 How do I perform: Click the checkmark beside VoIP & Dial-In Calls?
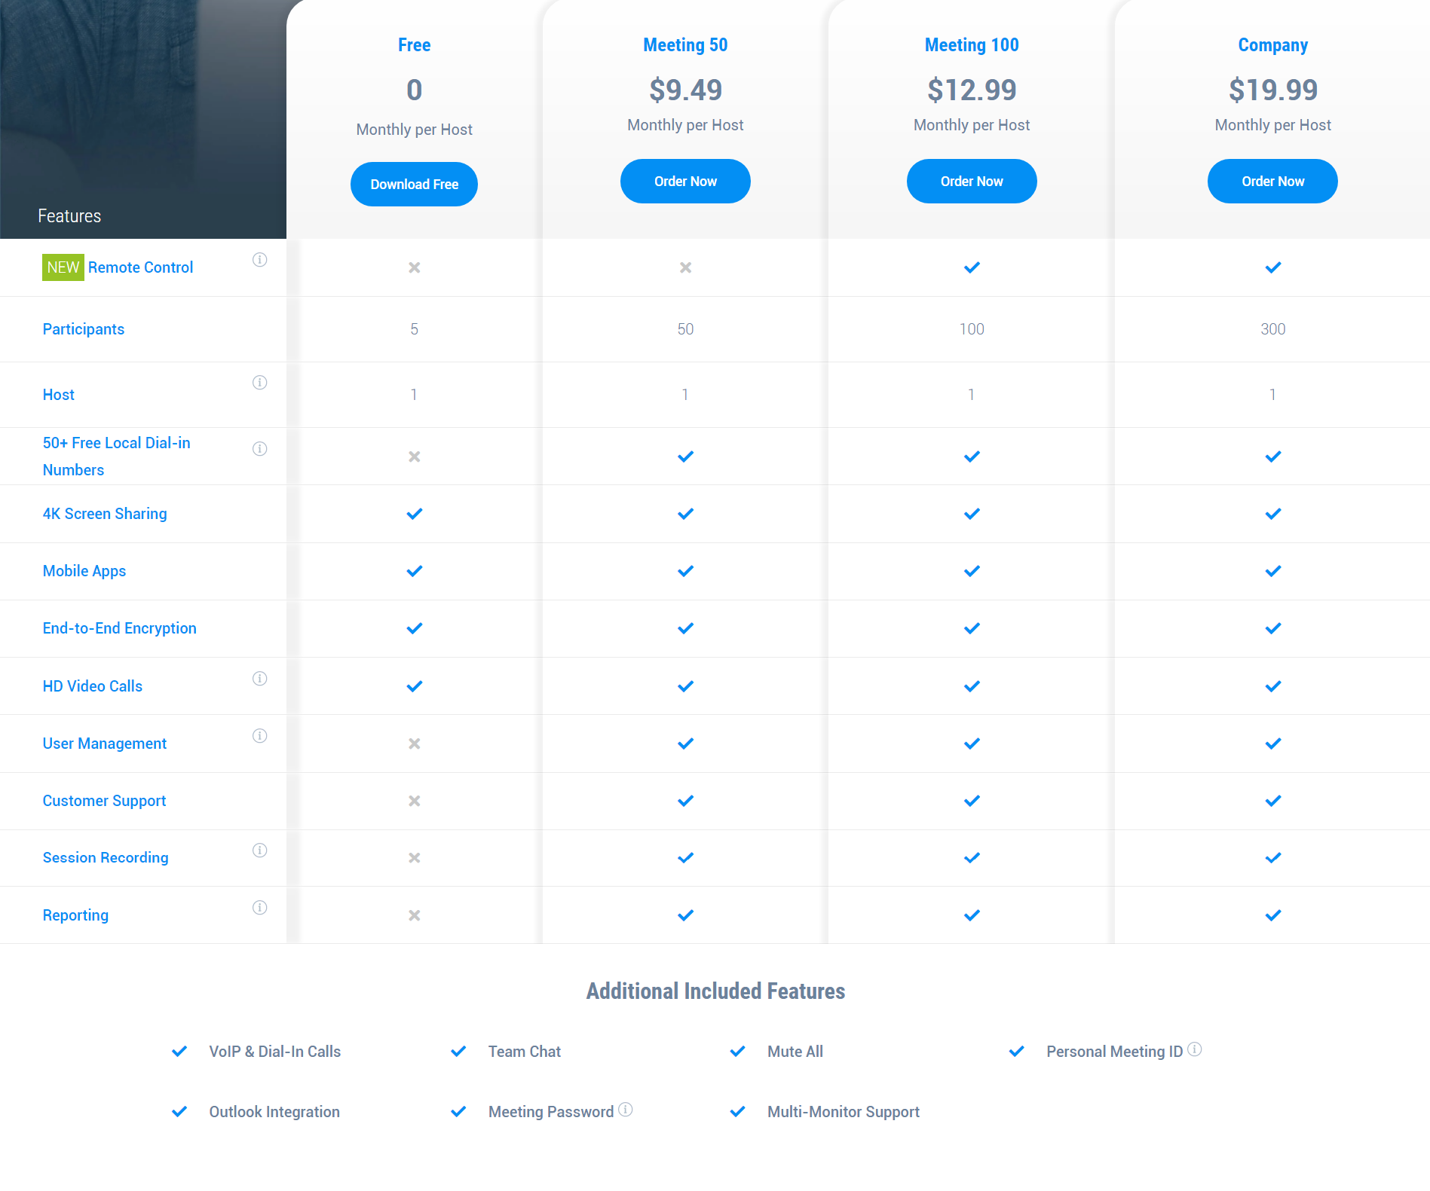pyautogui.click(x=179, y=1052)
